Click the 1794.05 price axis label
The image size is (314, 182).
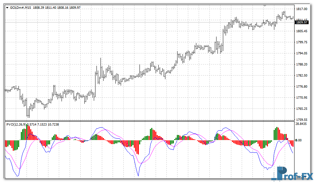301,53
